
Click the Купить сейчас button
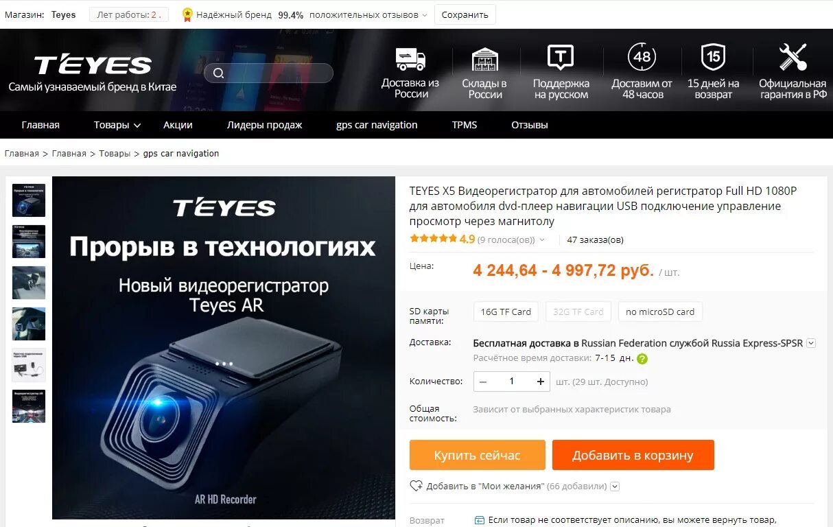tap(478, 455)
